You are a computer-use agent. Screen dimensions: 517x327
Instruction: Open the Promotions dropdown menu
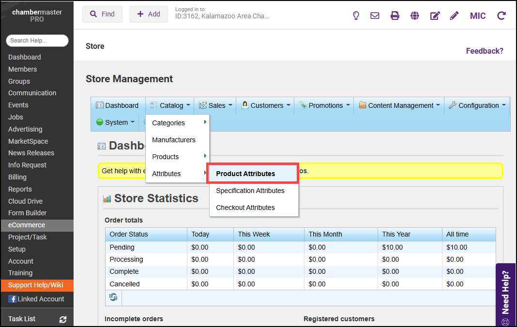click(325, 105)
